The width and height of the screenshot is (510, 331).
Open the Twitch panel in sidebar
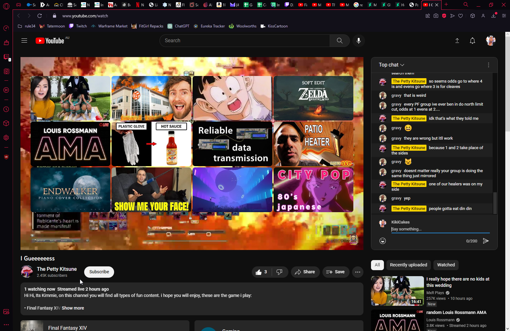coord(6,57)
